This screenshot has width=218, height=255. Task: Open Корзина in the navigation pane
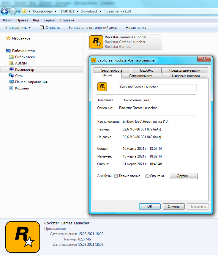click(x=22, y=88)
